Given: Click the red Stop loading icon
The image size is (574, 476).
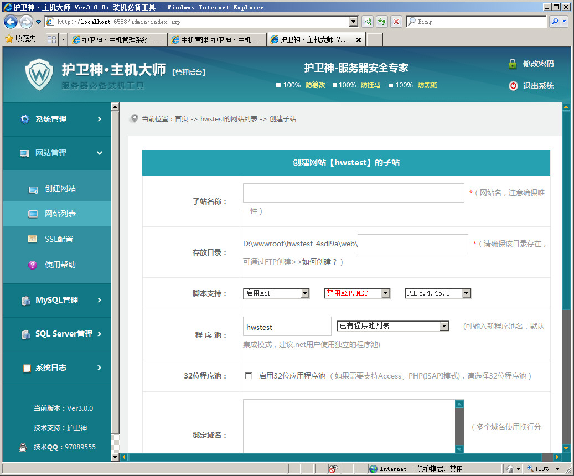Looking at the screenshot, I should (x=396, y=22).
